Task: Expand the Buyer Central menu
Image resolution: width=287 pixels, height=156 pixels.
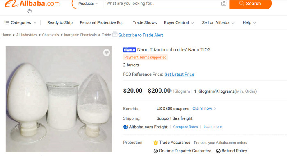Action: click(179, 22)
